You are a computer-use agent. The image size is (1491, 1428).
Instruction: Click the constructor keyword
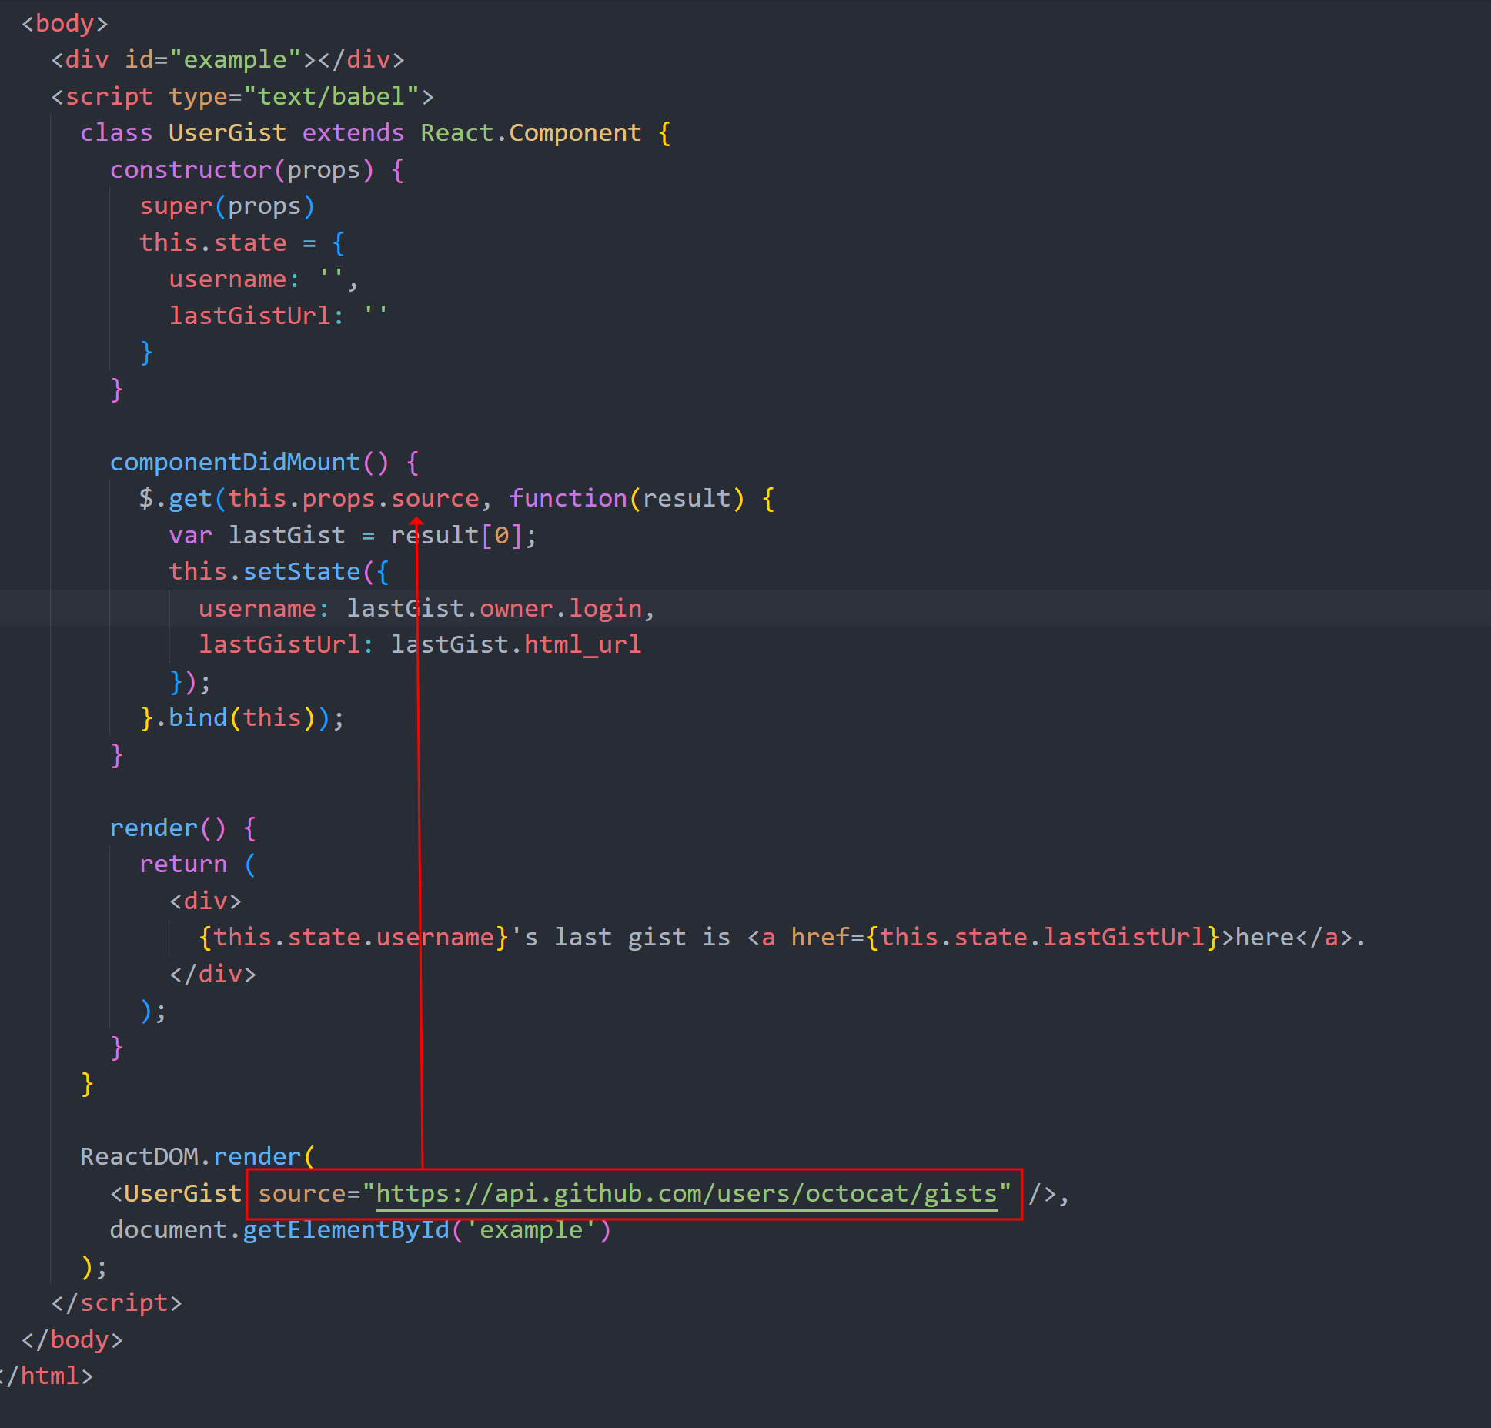(191, 169)
